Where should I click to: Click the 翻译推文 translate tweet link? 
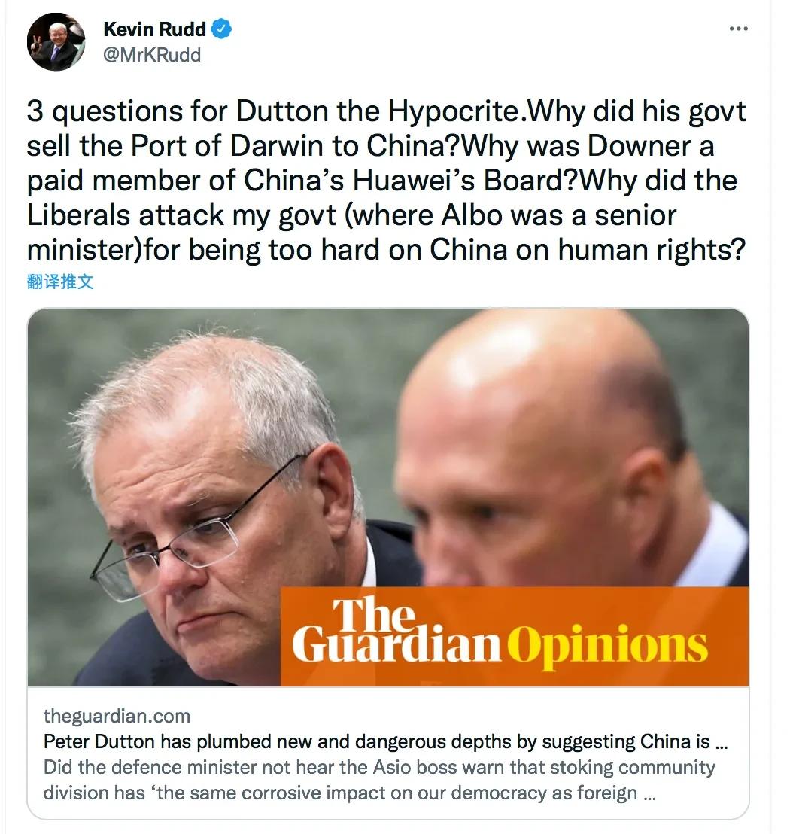[60, 282]
